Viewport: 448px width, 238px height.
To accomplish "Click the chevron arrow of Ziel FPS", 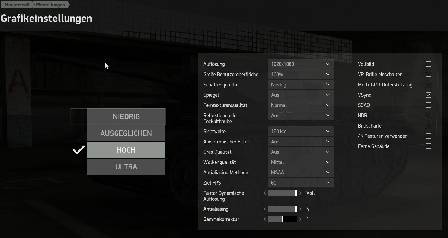I will click(328, 183).
